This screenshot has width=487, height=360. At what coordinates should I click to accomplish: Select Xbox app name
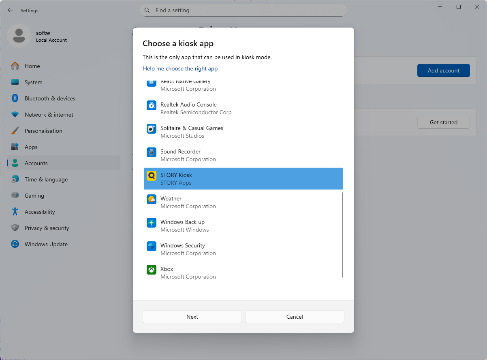click(x=167, y=269)
